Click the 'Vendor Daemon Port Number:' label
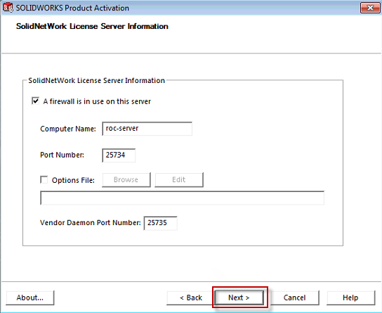The width and height of the screenshot is (382, 313). tap(91, 223)
